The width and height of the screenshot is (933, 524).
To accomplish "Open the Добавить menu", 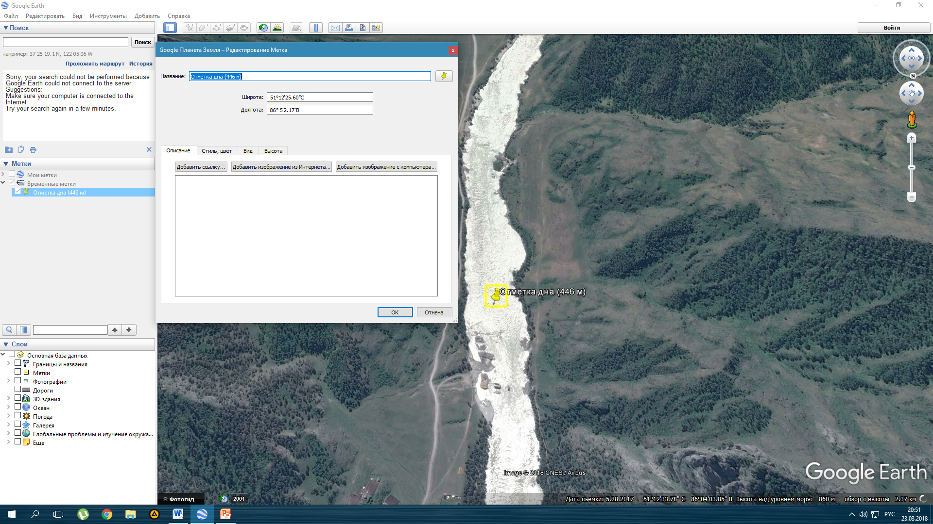I will tap(147, 16).
